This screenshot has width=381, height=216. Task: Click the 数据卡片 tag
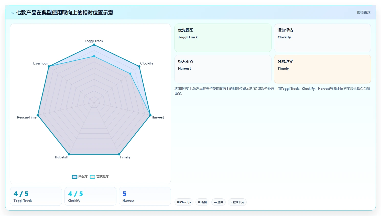pos(237,202)
